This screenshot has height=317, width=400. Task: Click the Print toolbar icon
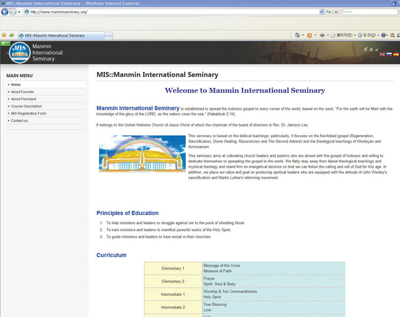322,35
